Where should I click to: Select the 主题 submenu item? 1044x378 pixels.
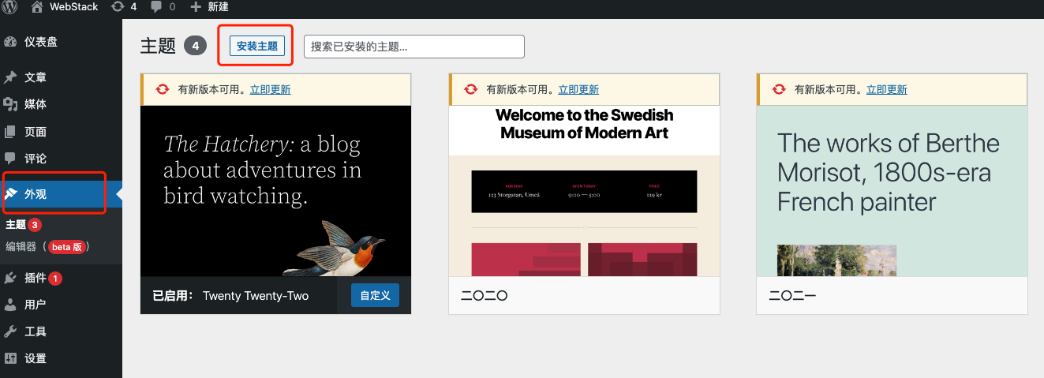point(16,225)
